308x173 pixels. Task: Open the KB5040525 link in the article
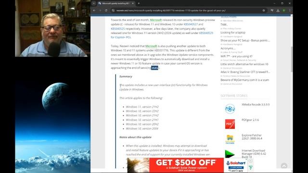(117, 29)
